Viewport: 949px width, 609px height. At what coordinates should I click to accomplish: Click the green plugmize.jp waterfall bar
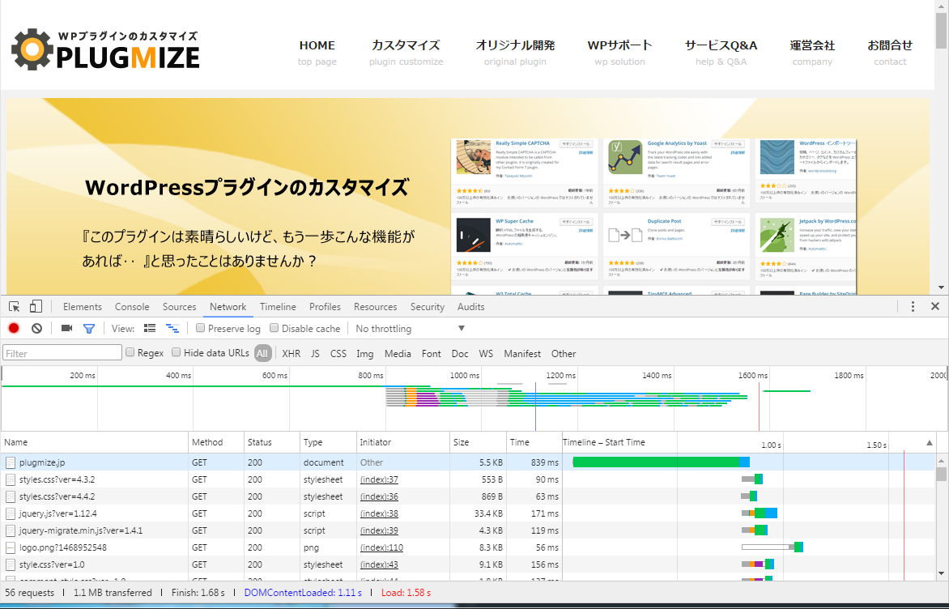pyautogui.click(x=656, y=462)
